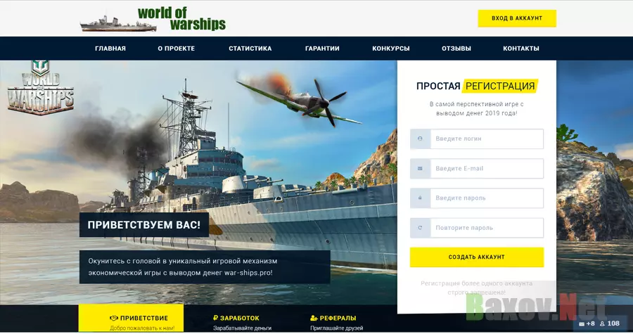The image size is (633, 334).
Task: Click the Простая регистрация heading
Action: coord(477,86)
